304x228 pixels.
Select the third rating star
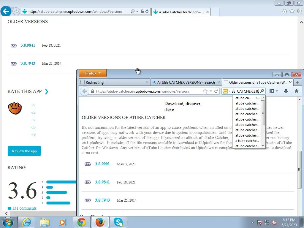pos(33,120)
